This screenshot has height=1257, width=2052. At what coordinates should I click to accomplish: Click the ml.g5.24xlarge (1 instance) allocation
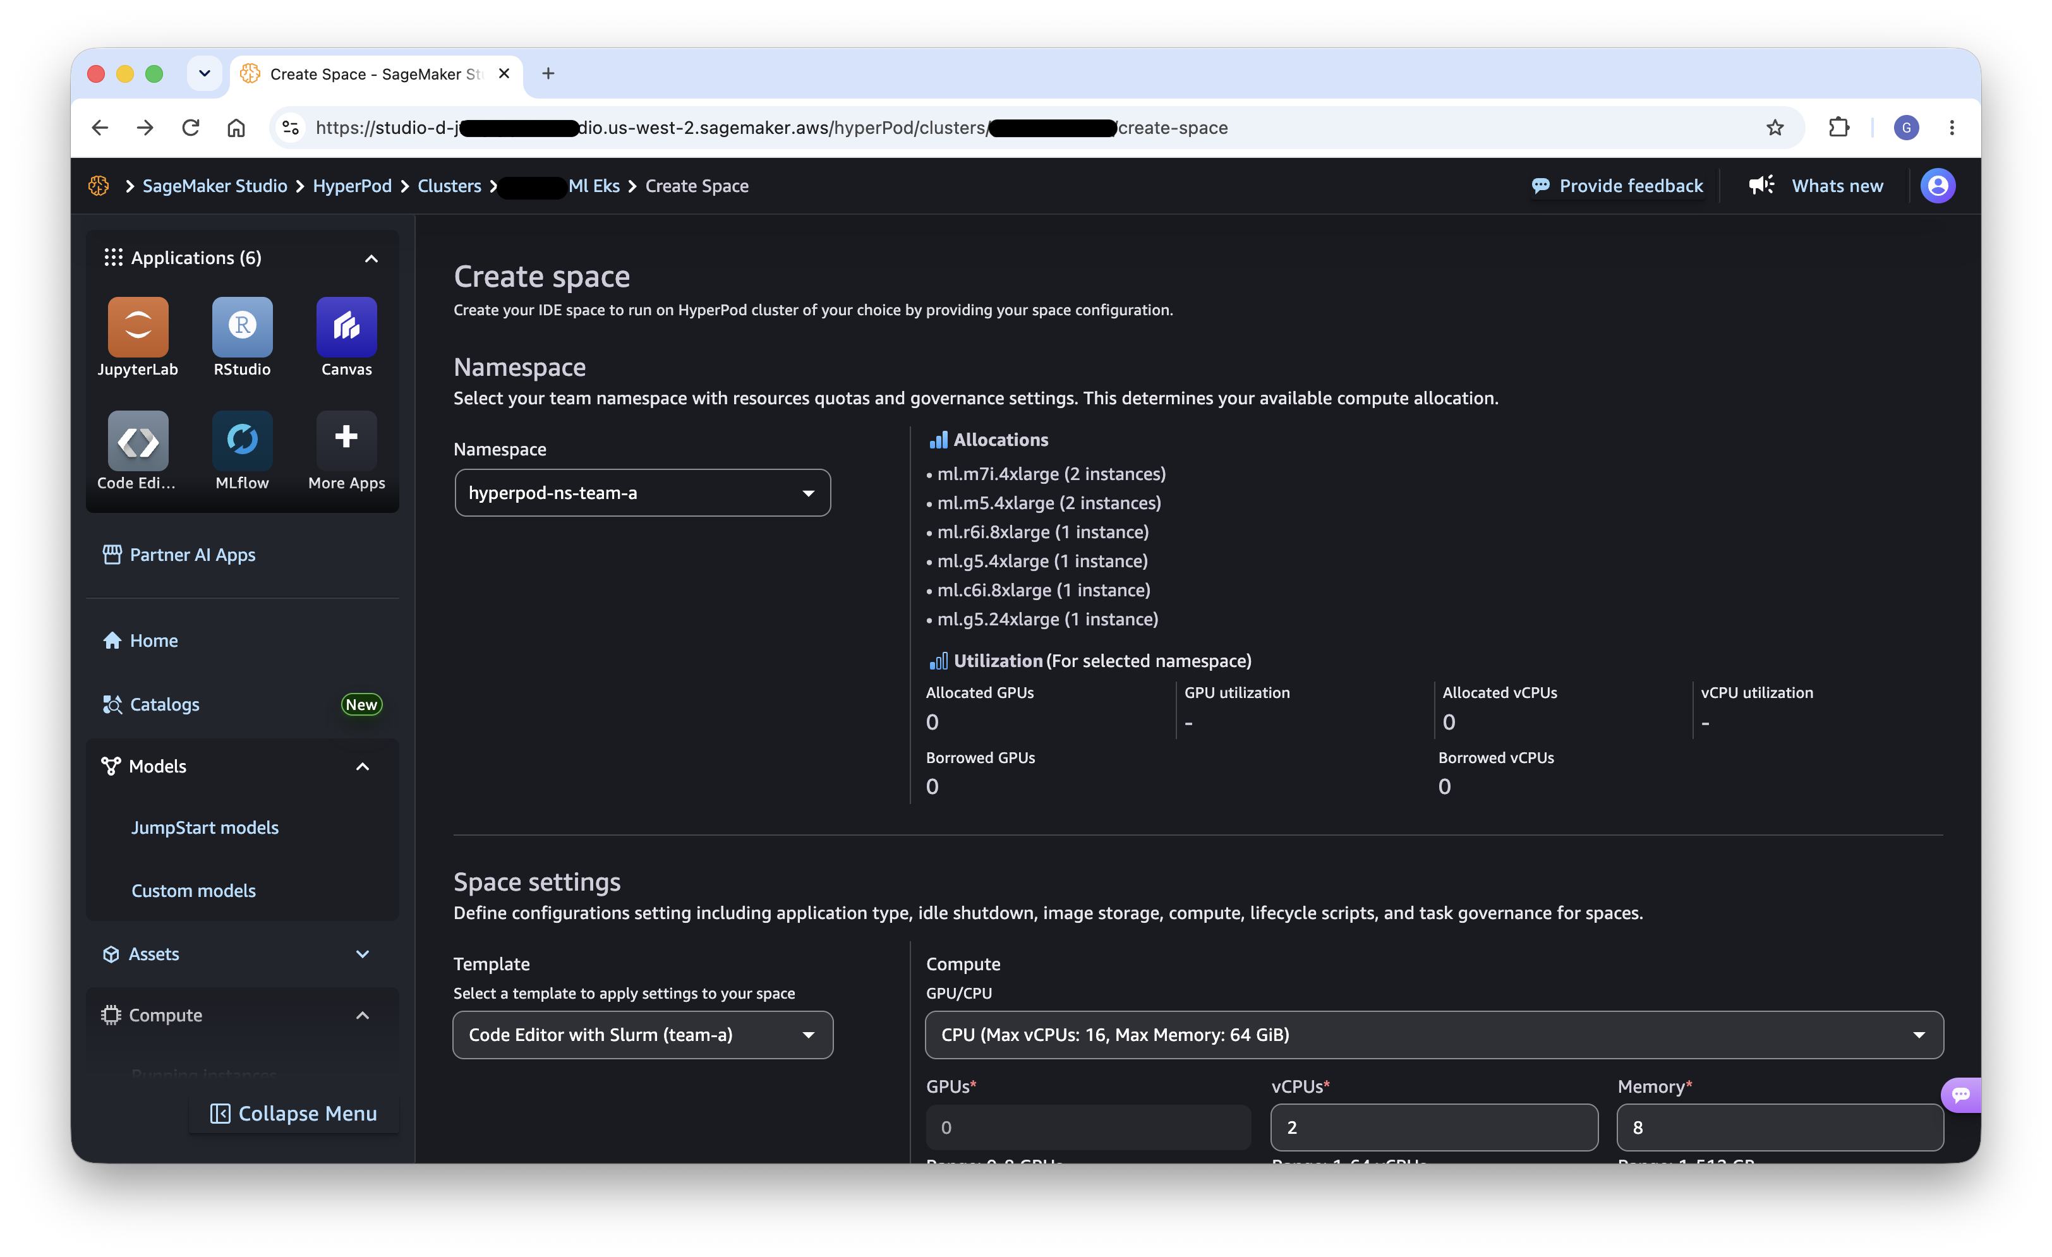click(1047, 620)
